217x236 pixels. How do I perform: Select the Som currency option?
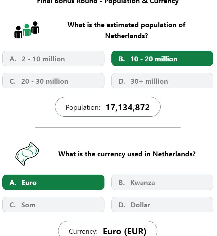[54, 204]
